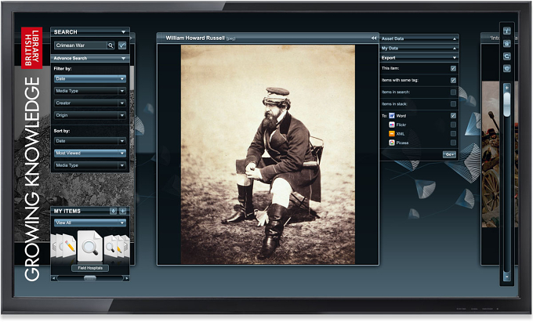Viewport: 533px width, 322px height.
Task: Click the vertical zoom slider handle
Action: tap(507, 104)
